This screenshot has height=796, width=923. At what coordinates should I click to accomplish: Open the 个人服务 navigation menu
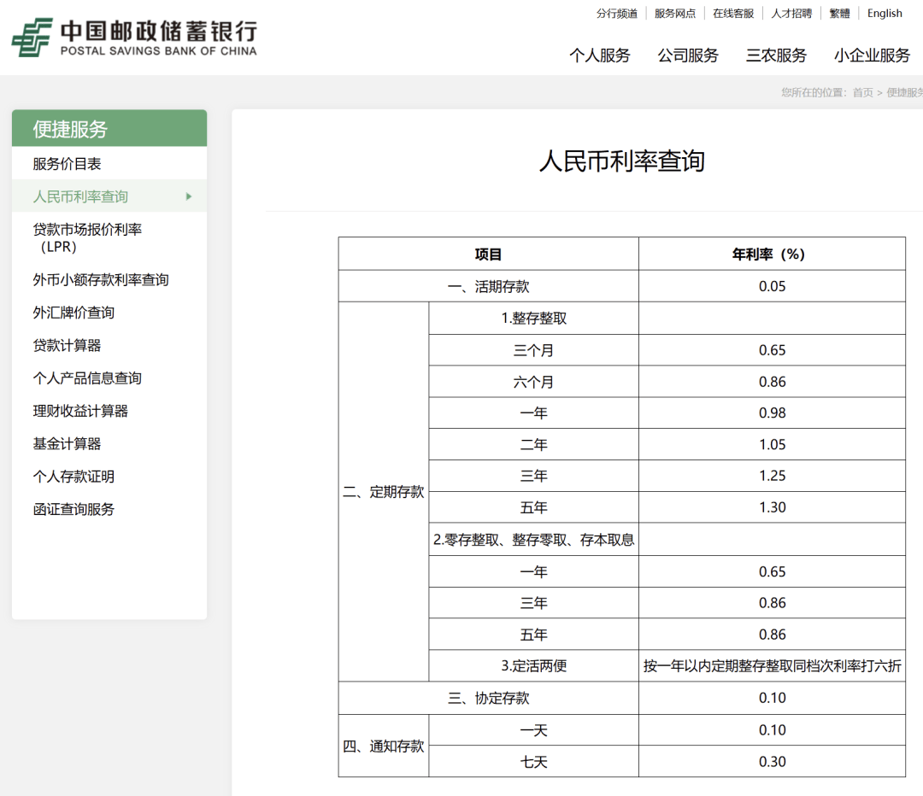point(600,55)
